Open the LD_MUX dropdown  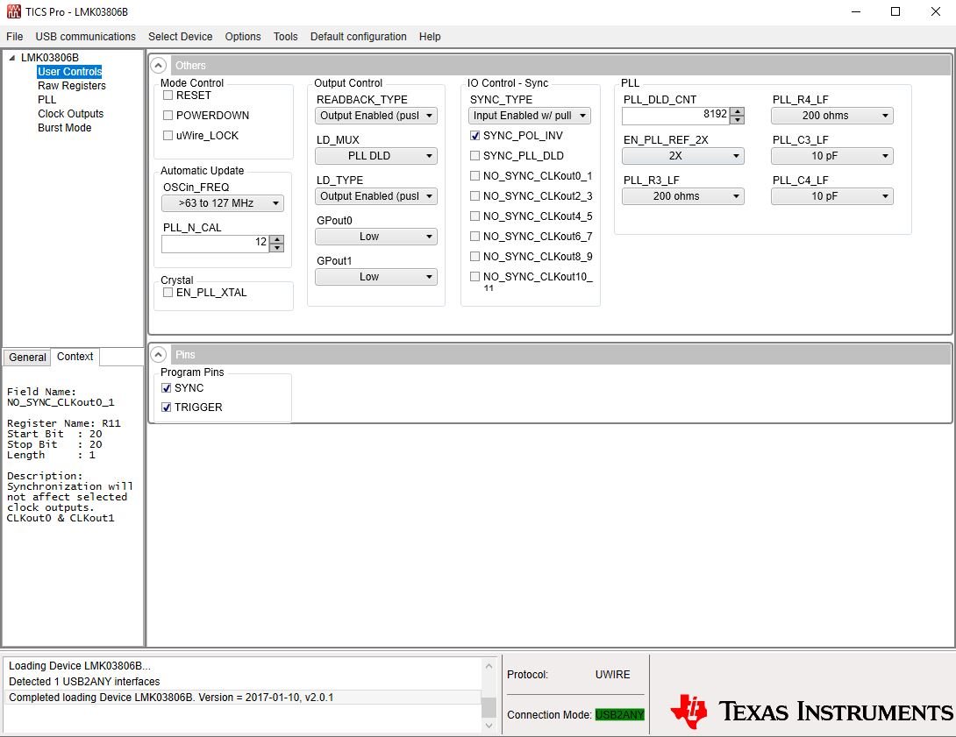click(x=376, y=155)
